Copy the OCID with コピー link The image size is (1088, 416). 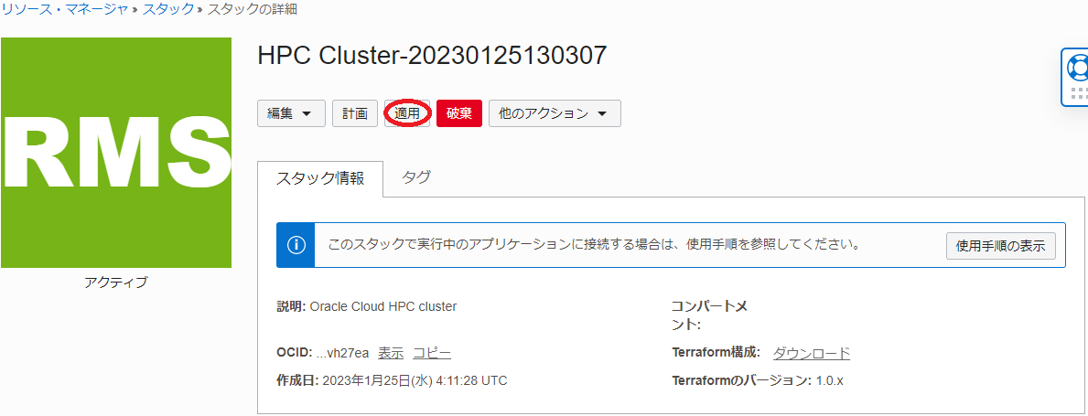pyautogui.click(x=431, y=353)
